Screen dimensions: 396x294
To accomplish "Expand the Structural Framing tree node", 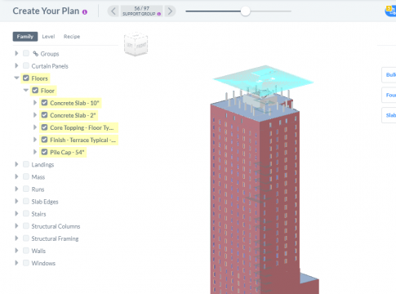I will point(16,238).
